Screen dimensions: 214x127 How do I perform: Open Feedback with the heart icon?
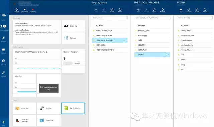(x=33, y=10)
